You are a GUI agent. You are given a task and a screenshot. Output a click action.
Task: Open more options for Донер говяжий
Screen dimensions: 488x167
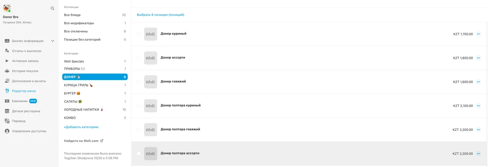pyautogui.click(x=478, y=82)
